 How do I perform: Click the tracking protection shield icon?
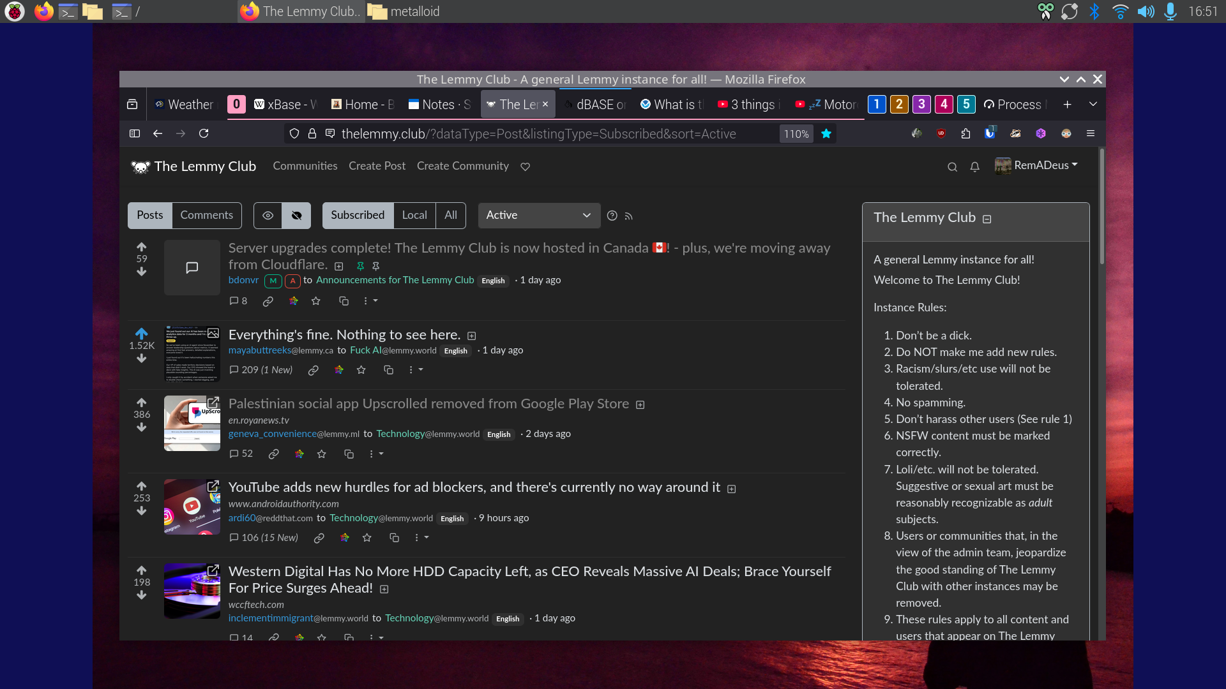tap(294, 133)
